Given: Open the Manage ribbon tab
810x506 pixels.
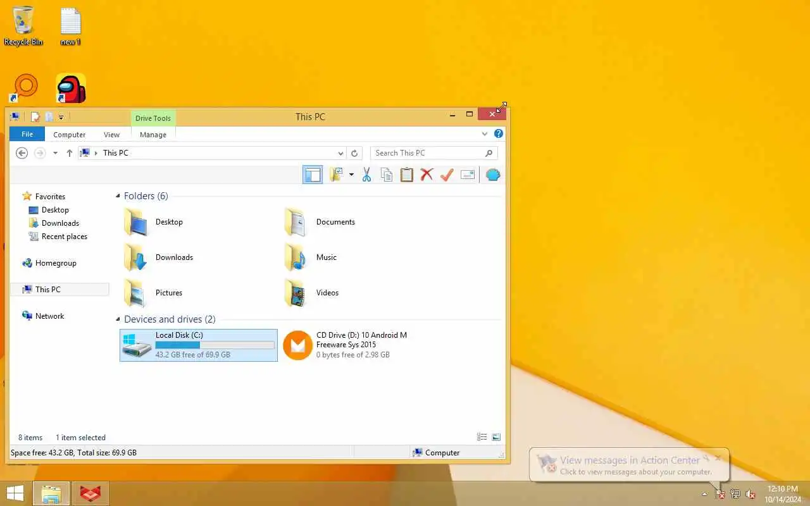Looking at the screenshot, I should (x=153, y=135).
